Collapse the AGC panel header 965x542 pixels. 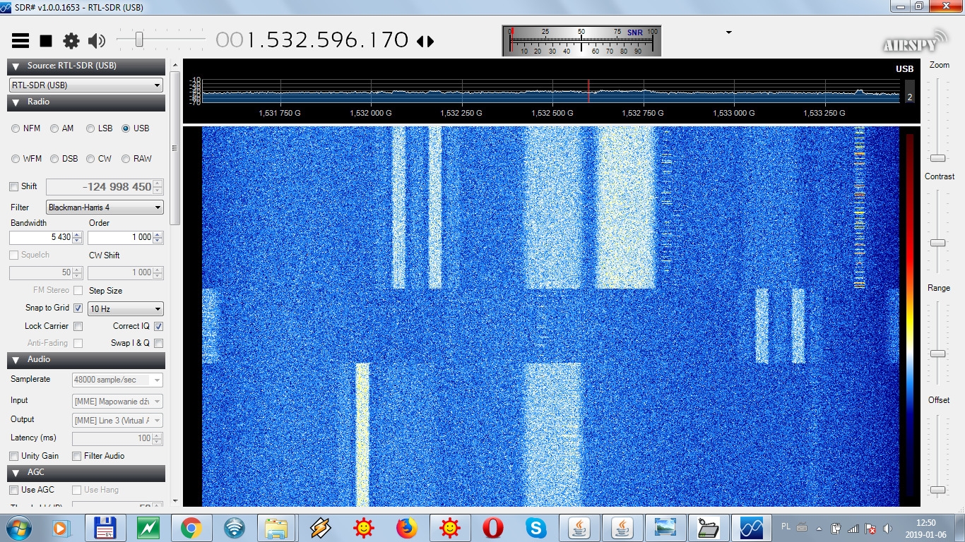[86, 473]
